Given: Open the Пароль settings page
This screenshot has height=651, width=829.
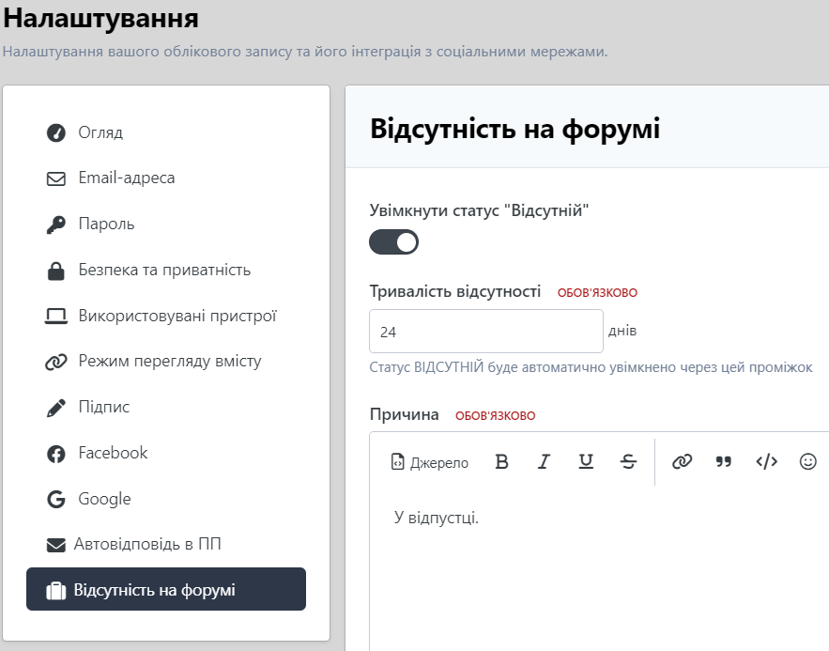Looking at the screenshot, I should (x=106, y=225).
